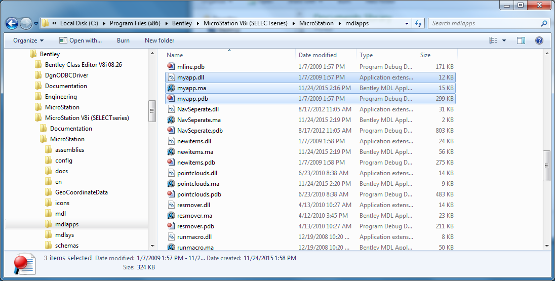Click the Help question mark icon
The image size is (555, 281).
[x=539, y=41]
